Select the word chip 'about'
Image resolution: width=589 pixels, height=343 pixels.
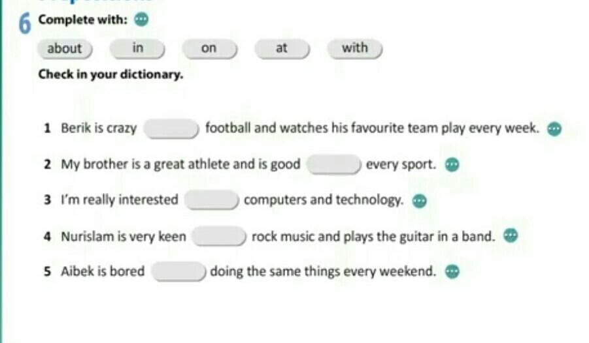(x=65, y=49)
